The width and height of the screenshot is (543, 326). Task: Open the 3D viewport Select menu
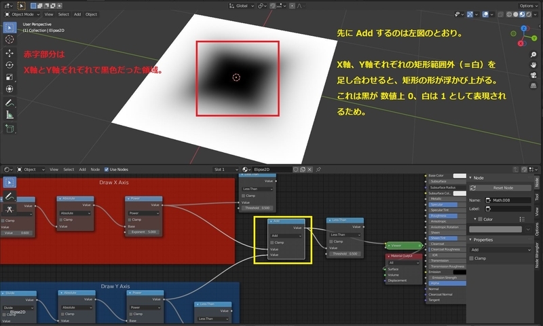(x=63, y=14)
